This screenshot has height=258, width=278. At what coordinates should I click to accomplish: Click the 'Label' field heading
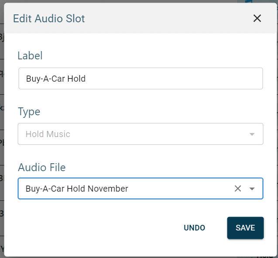[x=30, y=55]
